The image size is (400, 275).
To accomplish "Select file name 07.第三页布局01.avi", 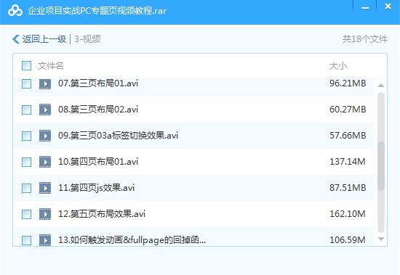I will click(98, 83).
